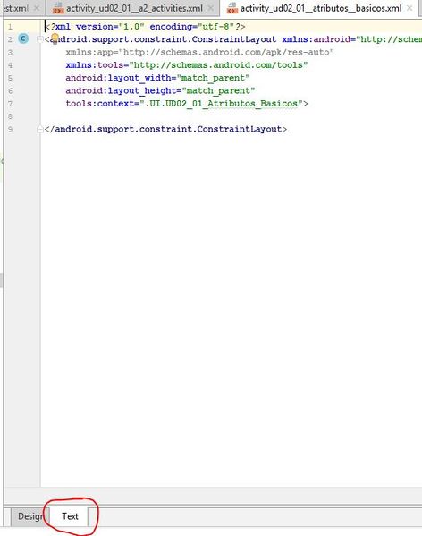Switch to the Design tab
Screen dimensions: 422x536
tap(30, 516)
